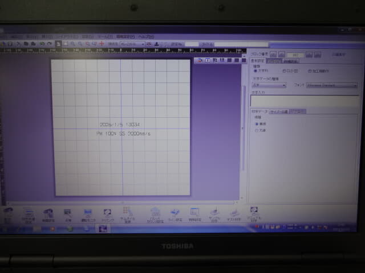Click the last dark square icon of canvas-side toolbar
Screen dimensions: 365x273
click(x=244, y=60)
